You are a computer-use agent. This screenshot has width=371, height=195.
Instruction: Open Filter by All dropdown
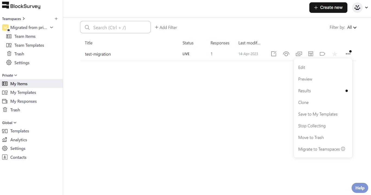coord(352,27)
